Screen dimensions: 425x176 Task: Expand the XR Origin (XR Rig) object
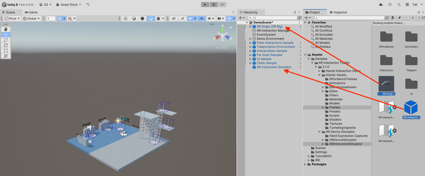tap(250, 27)
